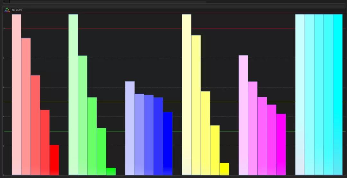The width and height of the screenshot is (347, 178).
Task: Select the 80% saturation cyan bar
Action: (x=328, y=95)
